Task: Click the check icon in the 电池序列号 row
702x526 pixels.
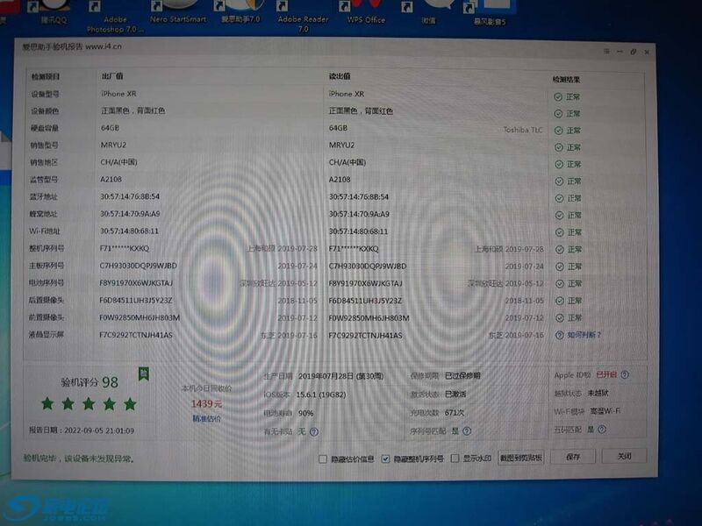Action: [x=560, y=283]
